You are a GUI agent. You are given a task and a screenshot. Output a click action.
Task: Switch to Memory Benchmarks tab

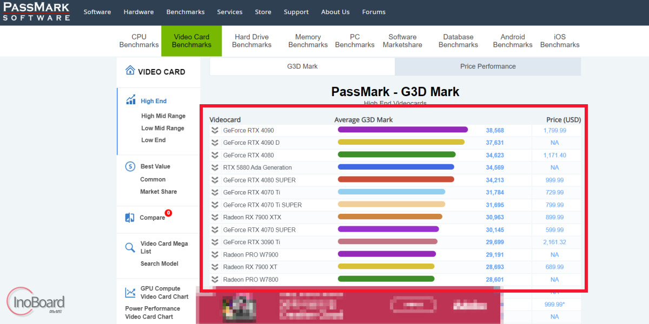[308, 41]
